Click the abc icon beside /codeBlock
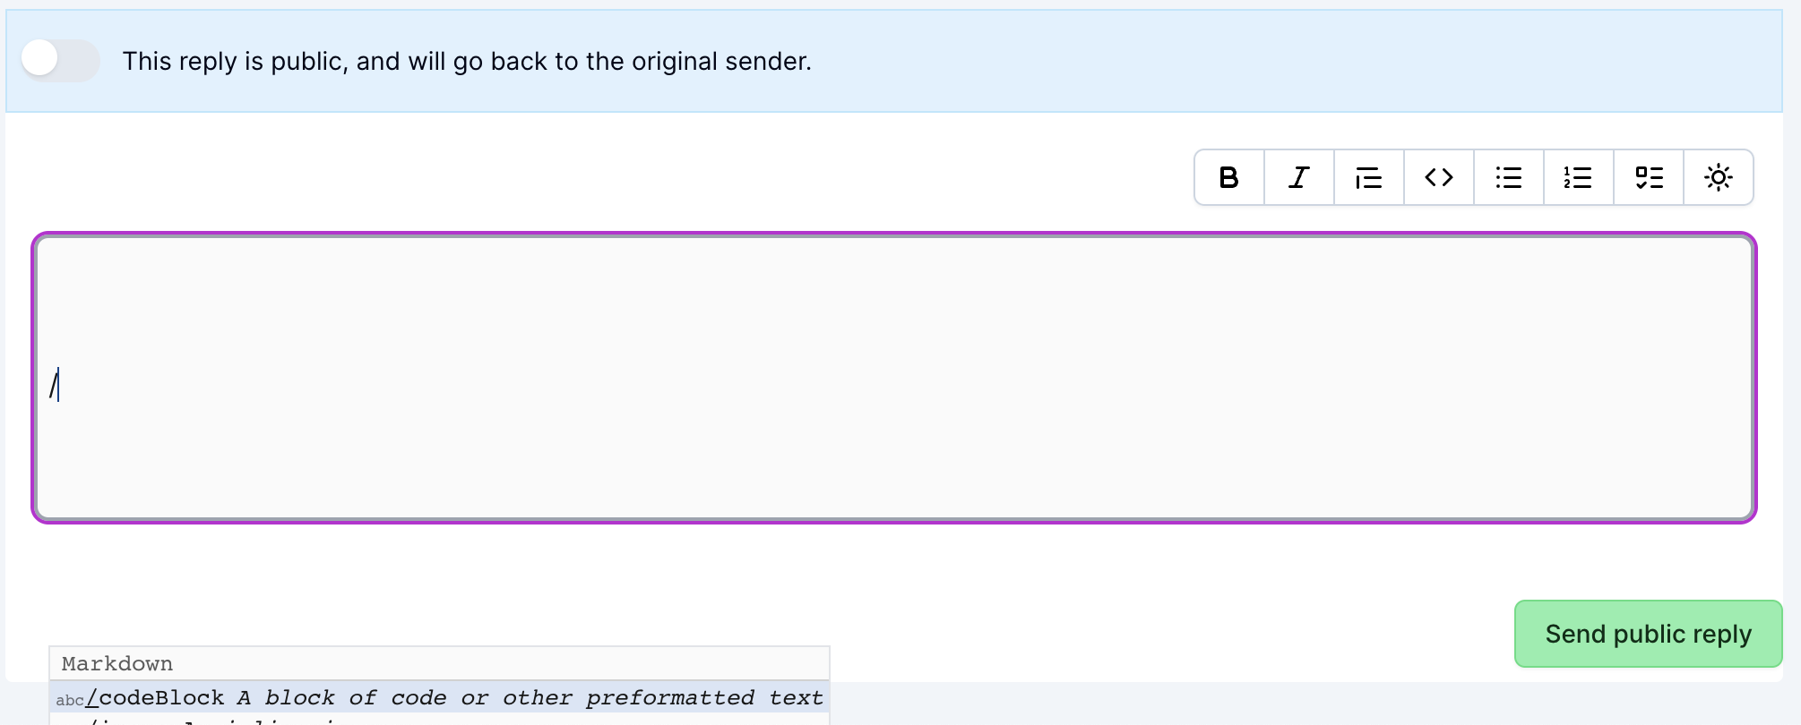Image resolution: width=1801 pixels, height=725 pixels. click(x=70, y=700)
